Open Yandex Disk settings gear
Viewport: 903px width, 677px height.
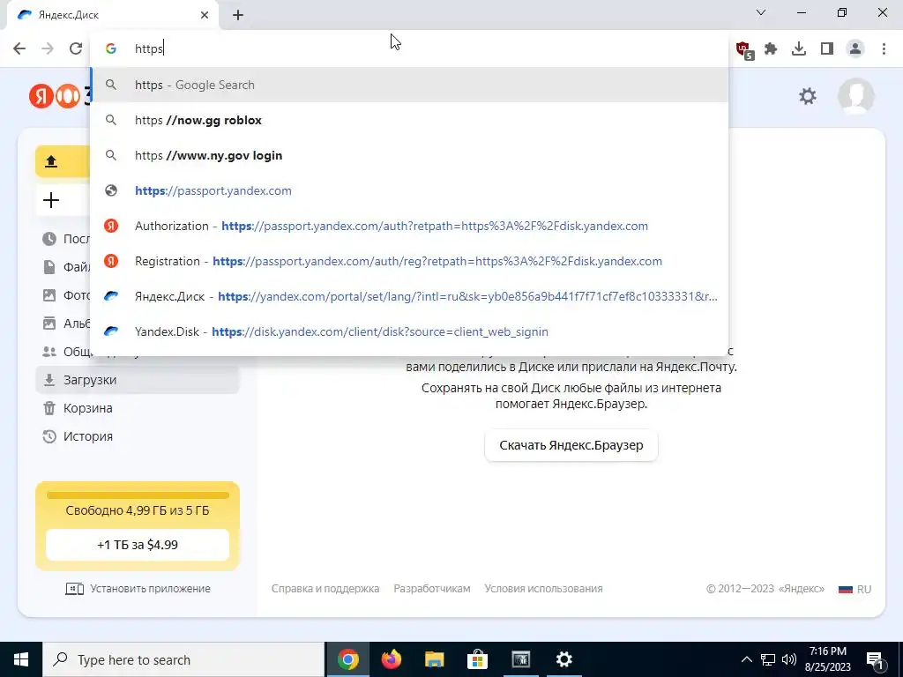[808, 95]
